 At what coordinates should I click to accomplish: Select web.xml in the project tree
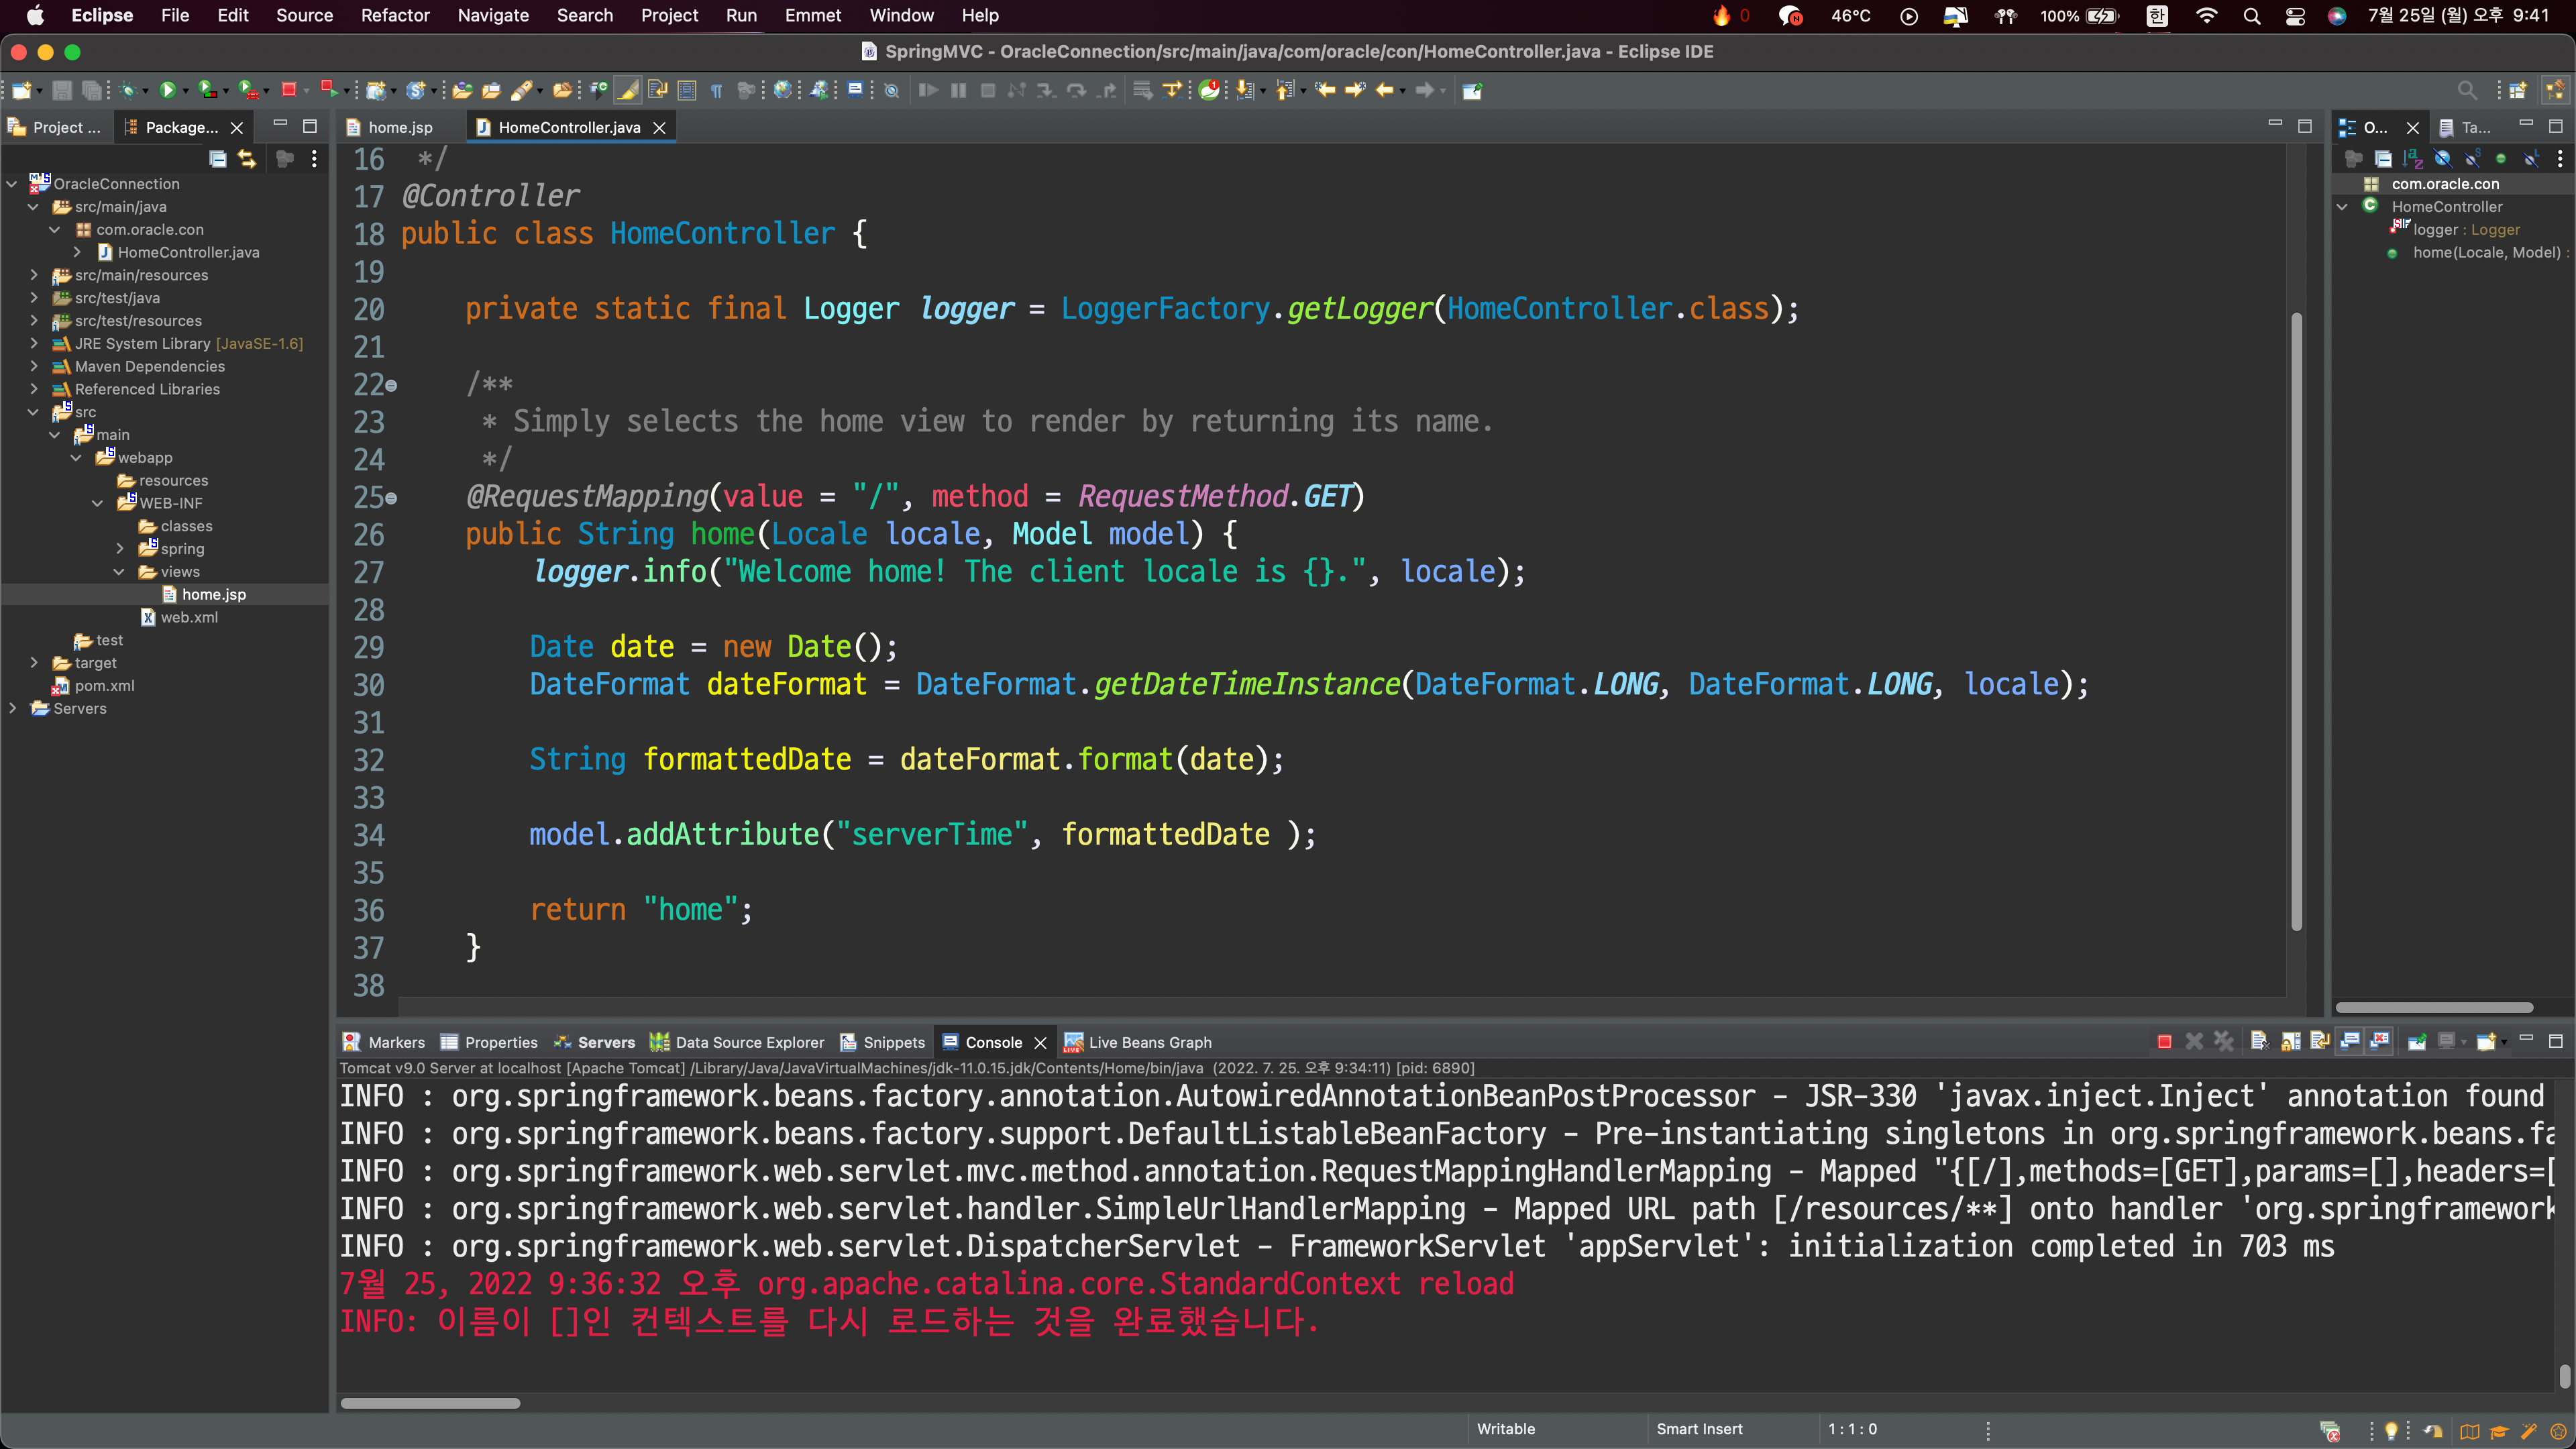coord(189,617)
